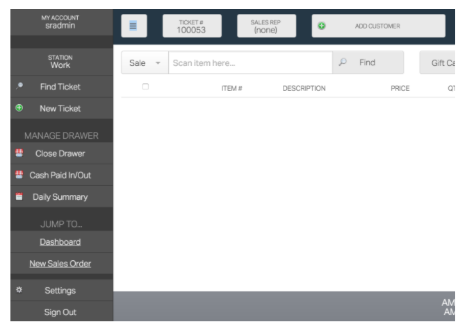
Task: Select Daily Summary from the sidebar
Action: pos(61,197)
